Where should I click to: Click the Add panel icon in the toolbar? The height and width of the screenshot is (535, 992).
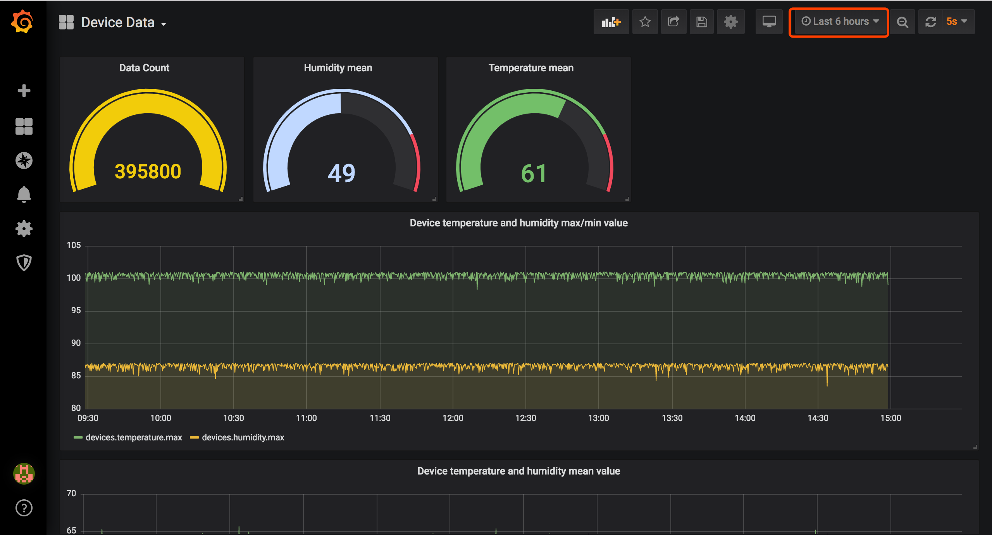coord(611,22)
